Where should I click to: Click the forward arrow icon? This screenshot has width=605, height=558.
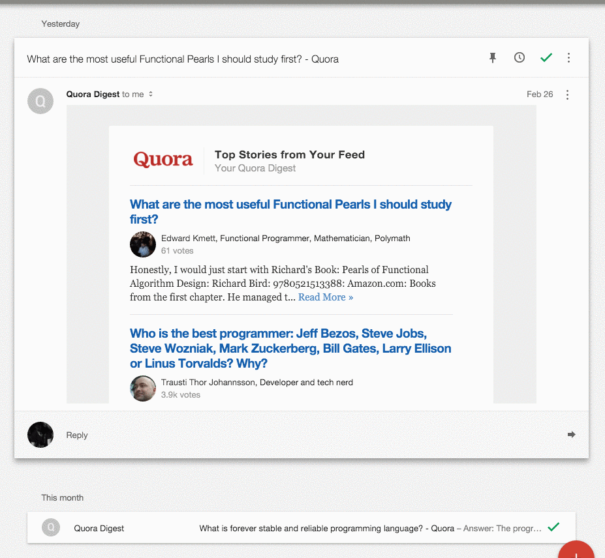coord(572,435)
